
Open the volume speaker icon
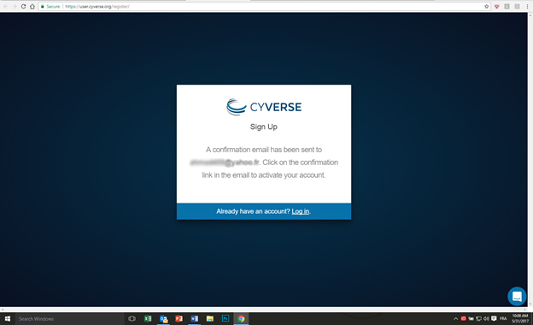point(486,319)
